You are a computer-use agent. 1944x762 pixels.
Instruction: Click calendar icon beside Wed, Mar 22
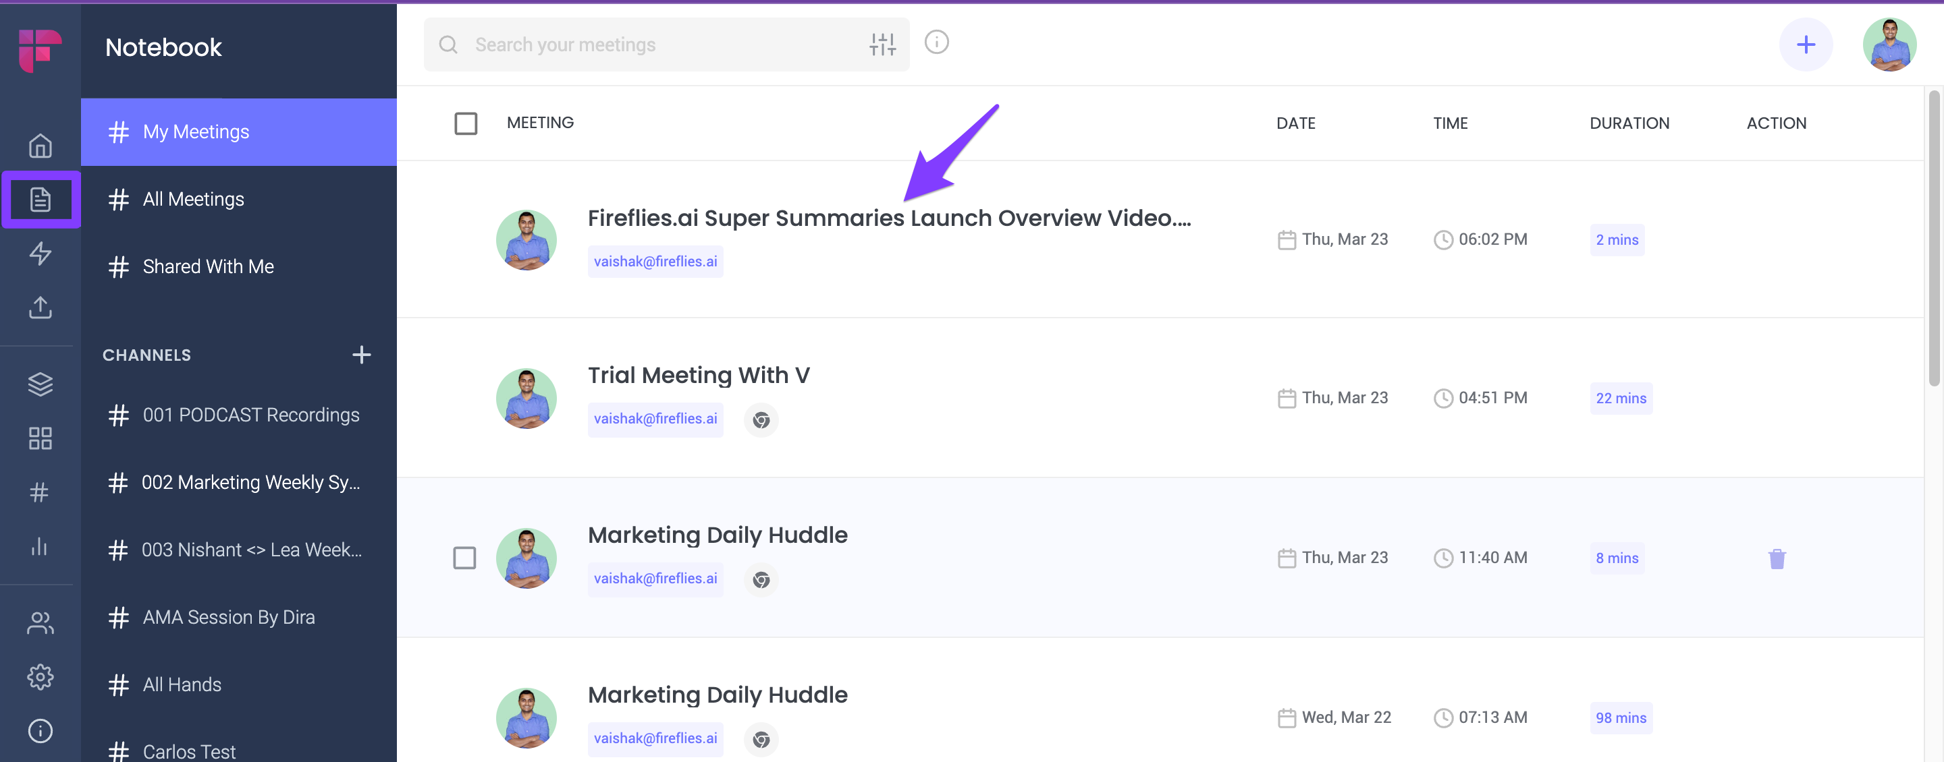pyautogui.click(x=1287, y=717)
